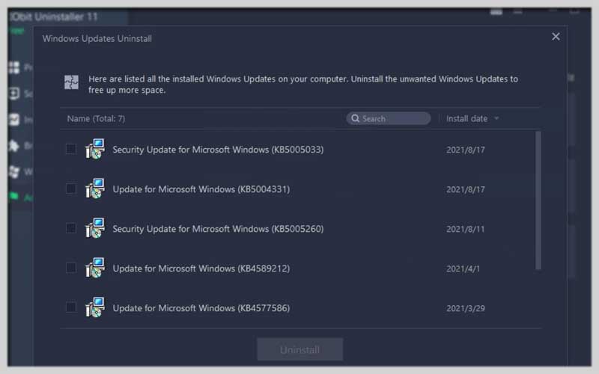The height and width of the screenshot is (374, 599).
Task: Close the Windows Updates Uninstall dialog
Action: (x=556, y=37)
